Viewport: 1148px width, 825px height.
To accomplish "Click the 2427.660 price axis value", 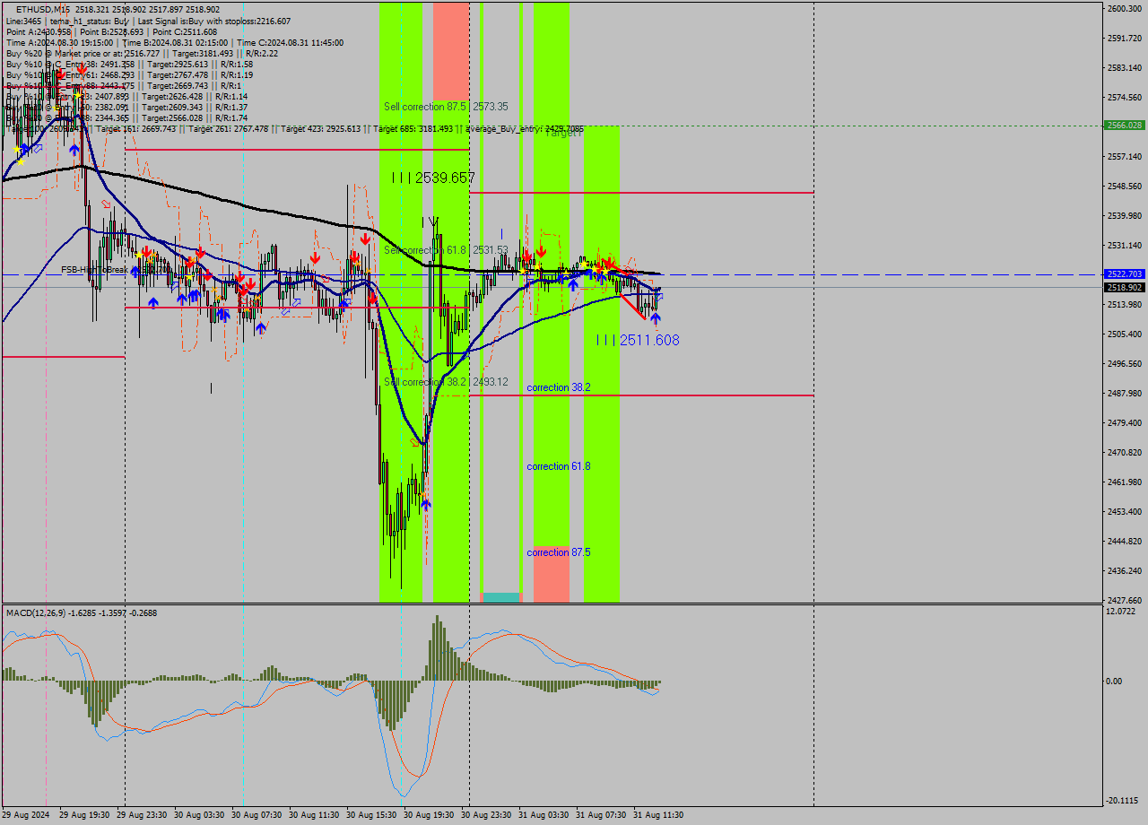I will [1125, 600].
